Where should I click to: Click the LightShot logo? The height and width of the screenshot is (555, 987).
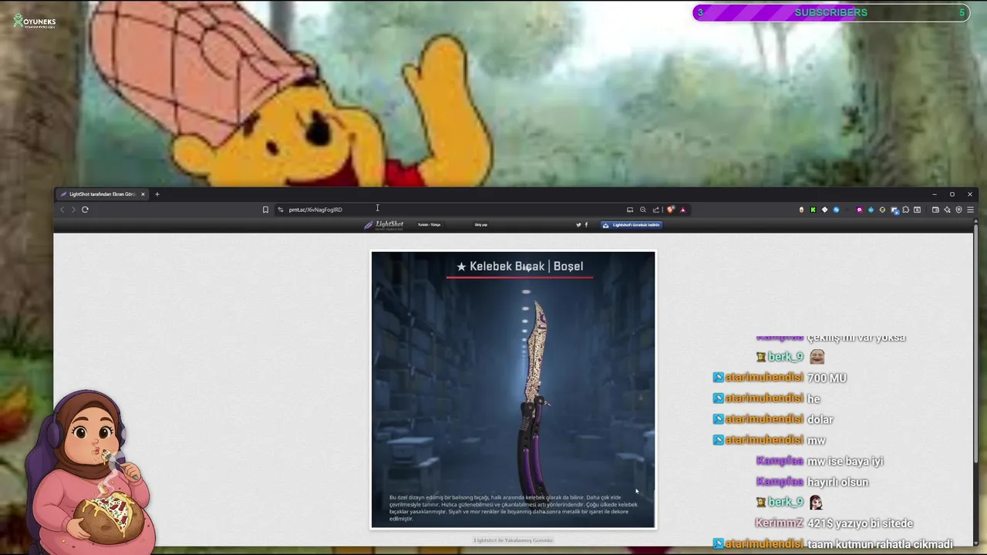click(x=384, y=225)
